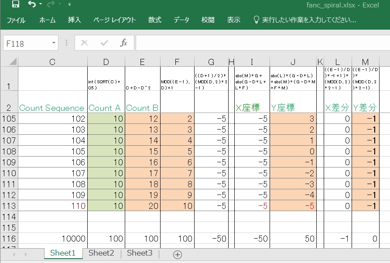Click the Undo arrow icon
The width and height of the screenshot is (390, 263).
pyautogui.click(x=32, y=4)
